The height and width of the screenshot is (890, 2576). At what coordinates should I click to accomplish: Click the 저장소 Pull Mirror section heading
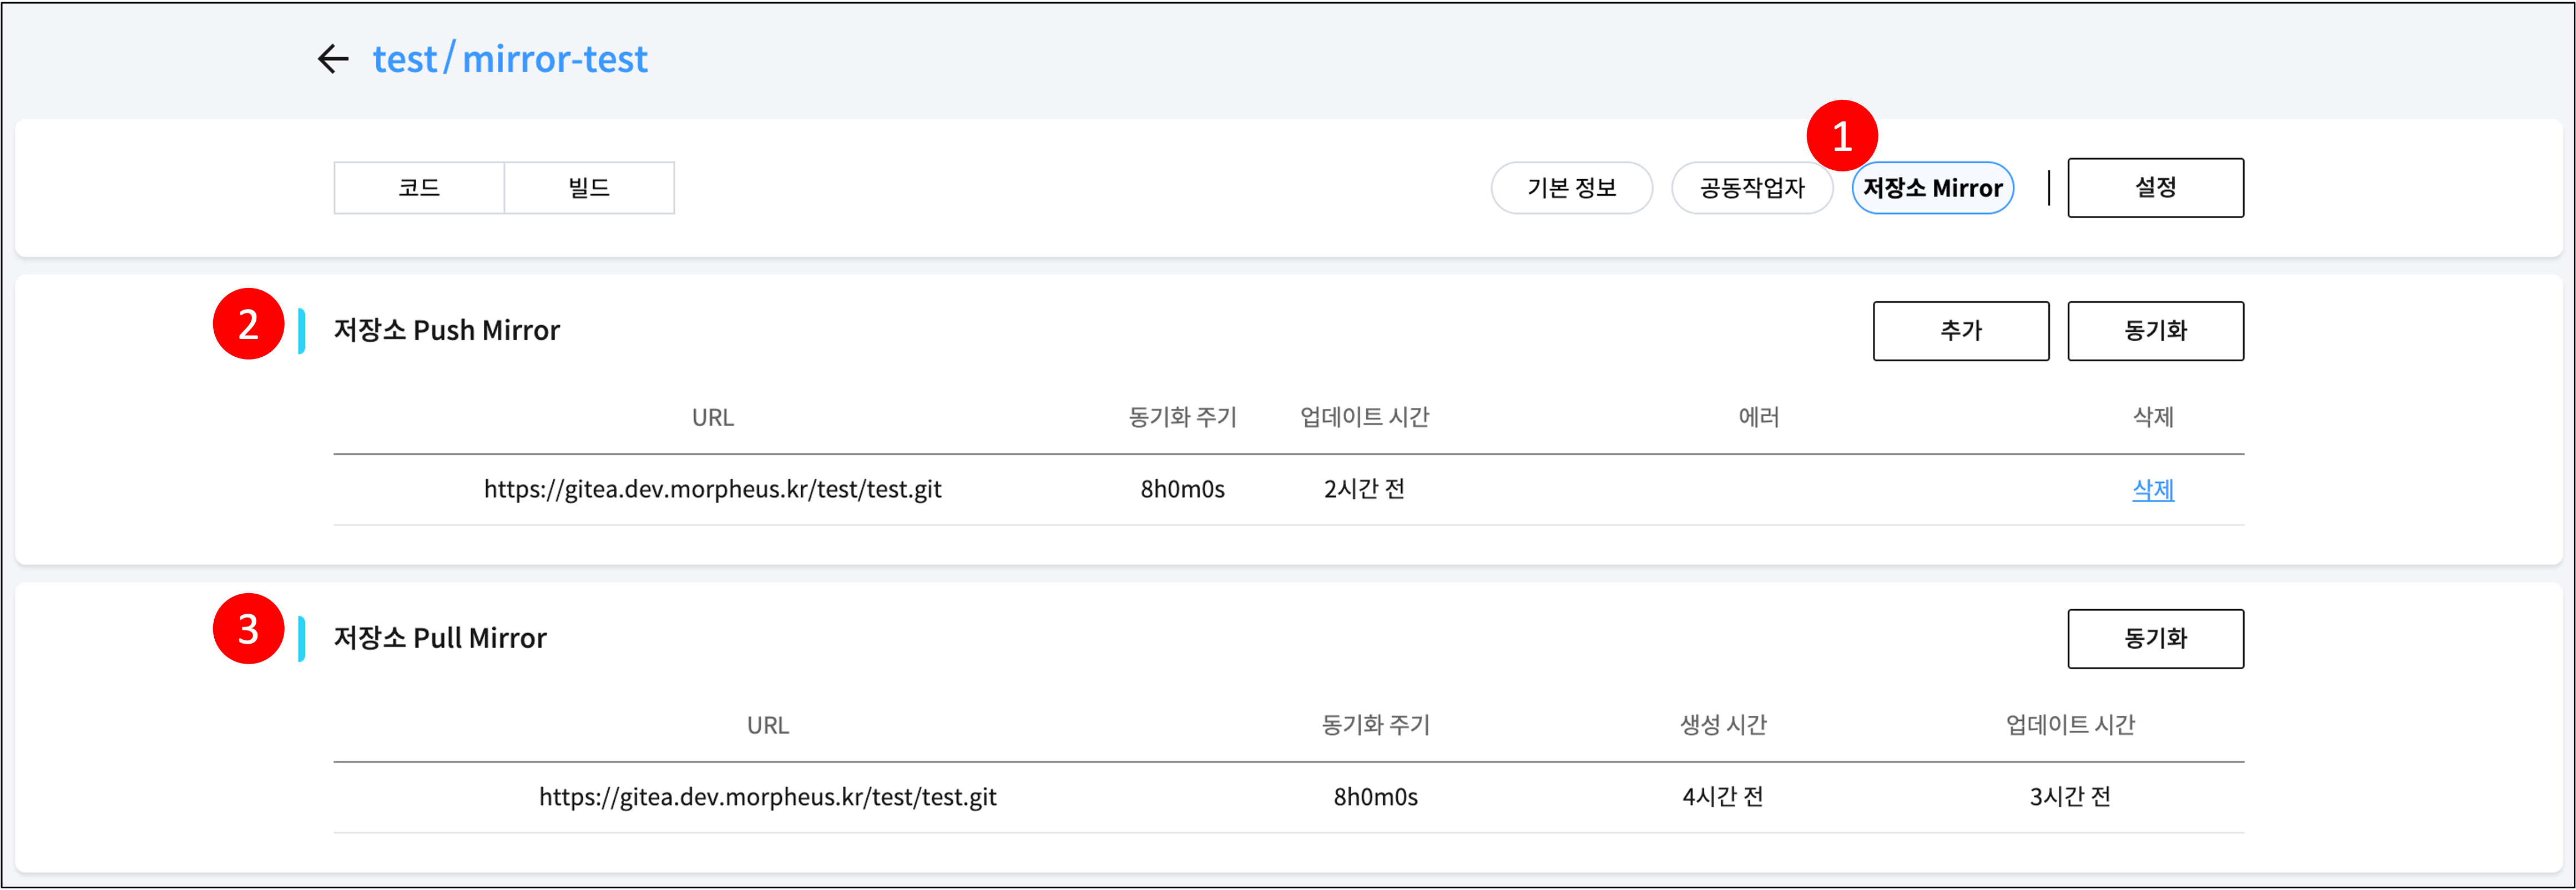pos(440,639)
